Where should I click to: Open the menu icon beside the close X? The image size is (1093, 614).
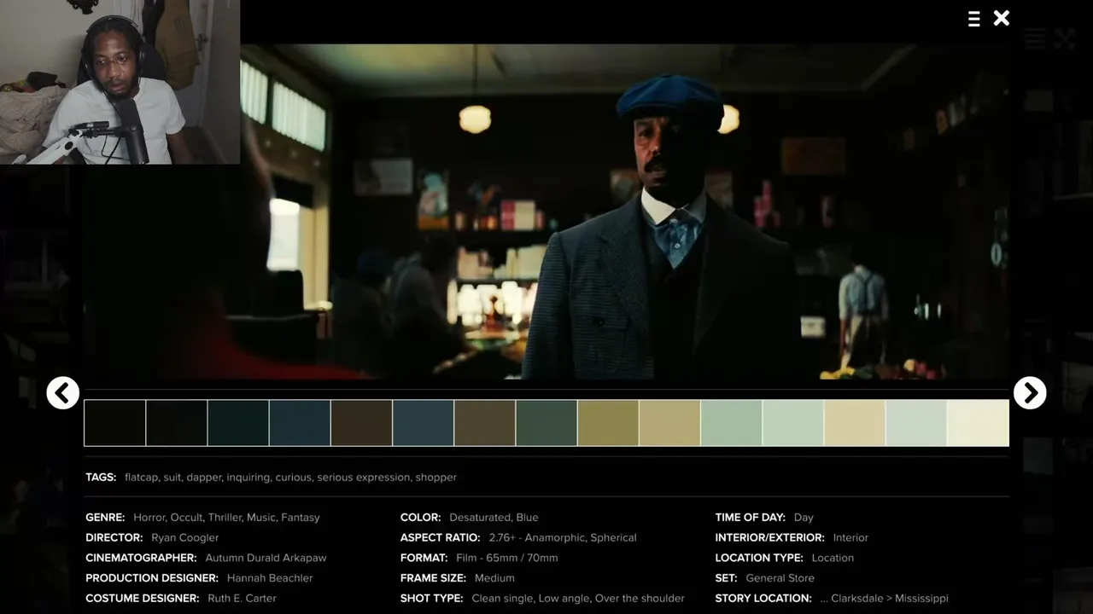973,19
